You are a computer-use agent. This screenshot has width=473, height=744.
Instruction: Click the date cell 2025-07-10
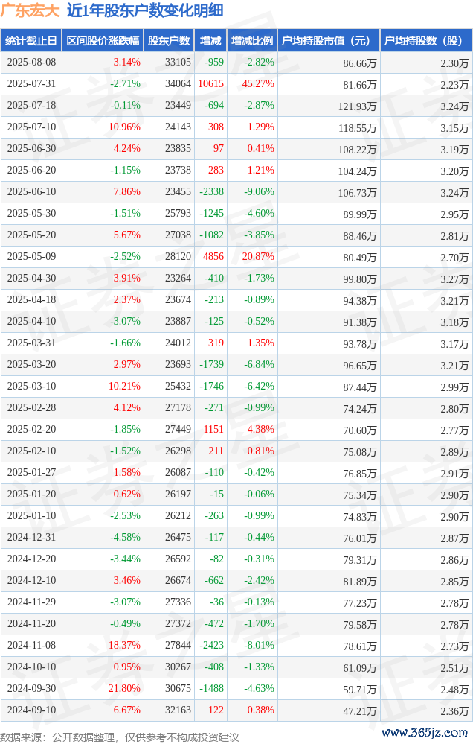click(x=31, y=127)
